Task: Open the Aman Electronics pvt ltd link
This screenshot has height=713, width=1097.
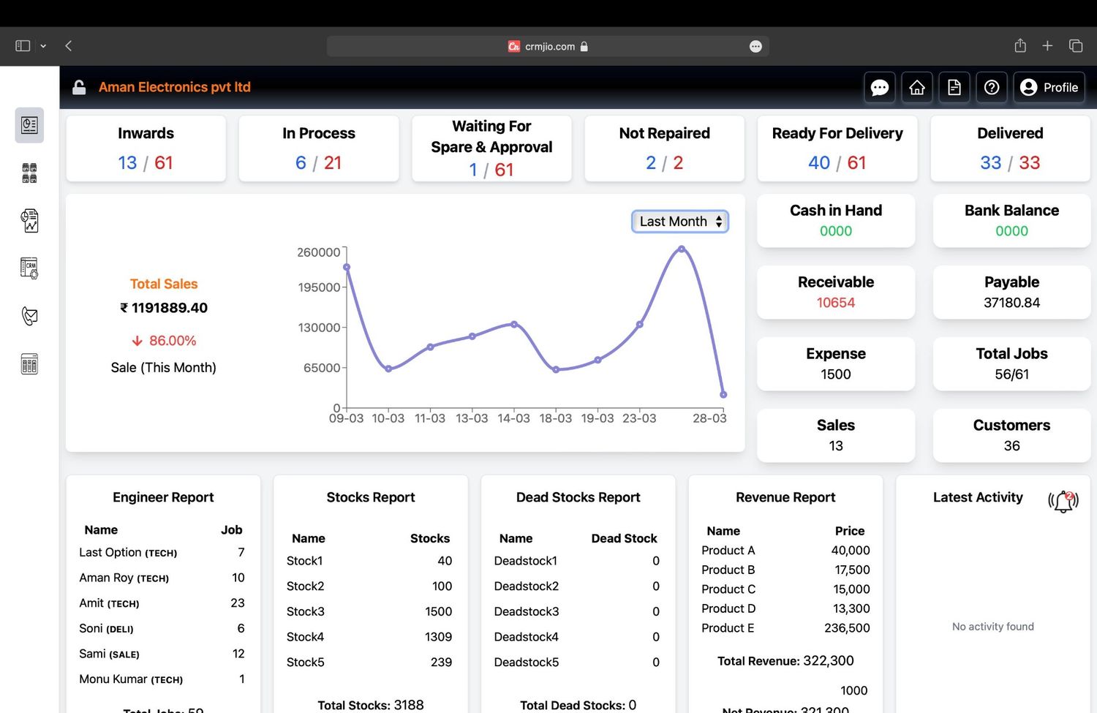Action: (175, 87)
